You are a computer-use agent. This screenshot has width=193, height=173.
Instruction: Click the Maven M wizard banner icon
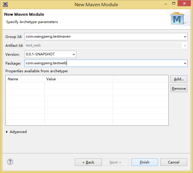177,18
